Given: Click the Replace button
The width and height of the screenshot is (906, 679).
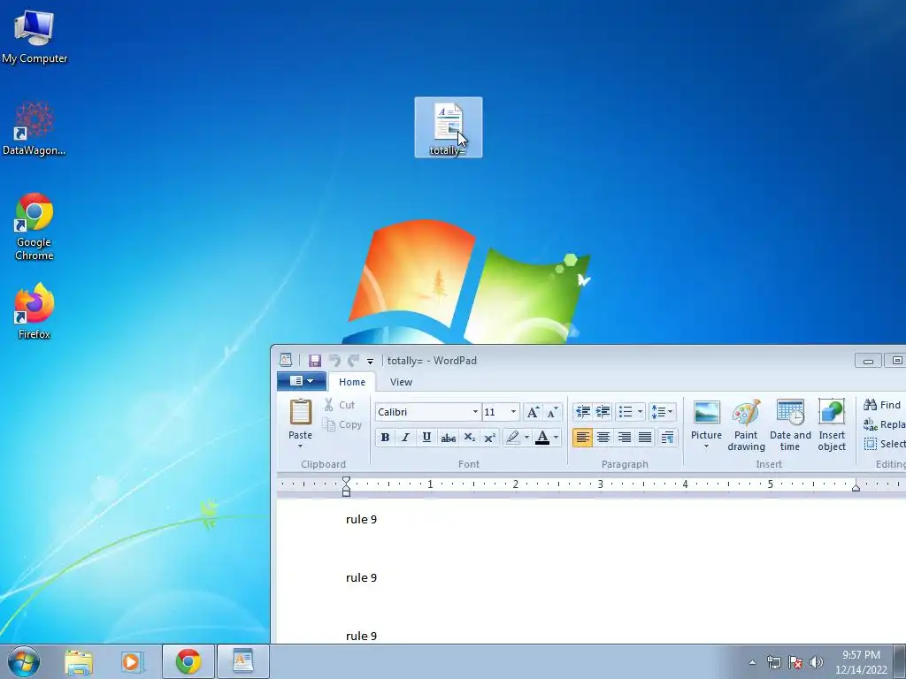Looking at the screenshot, I should [884, 424].
